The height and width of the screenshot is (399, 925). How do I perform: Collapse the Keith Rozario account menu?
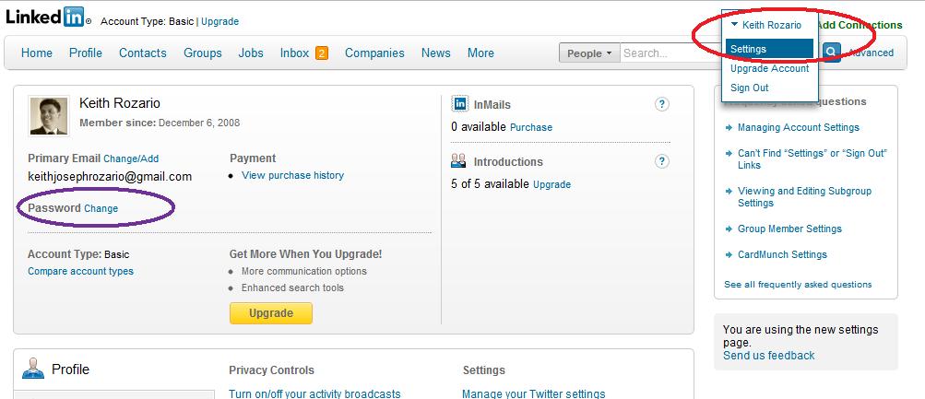tap(765, 25)
